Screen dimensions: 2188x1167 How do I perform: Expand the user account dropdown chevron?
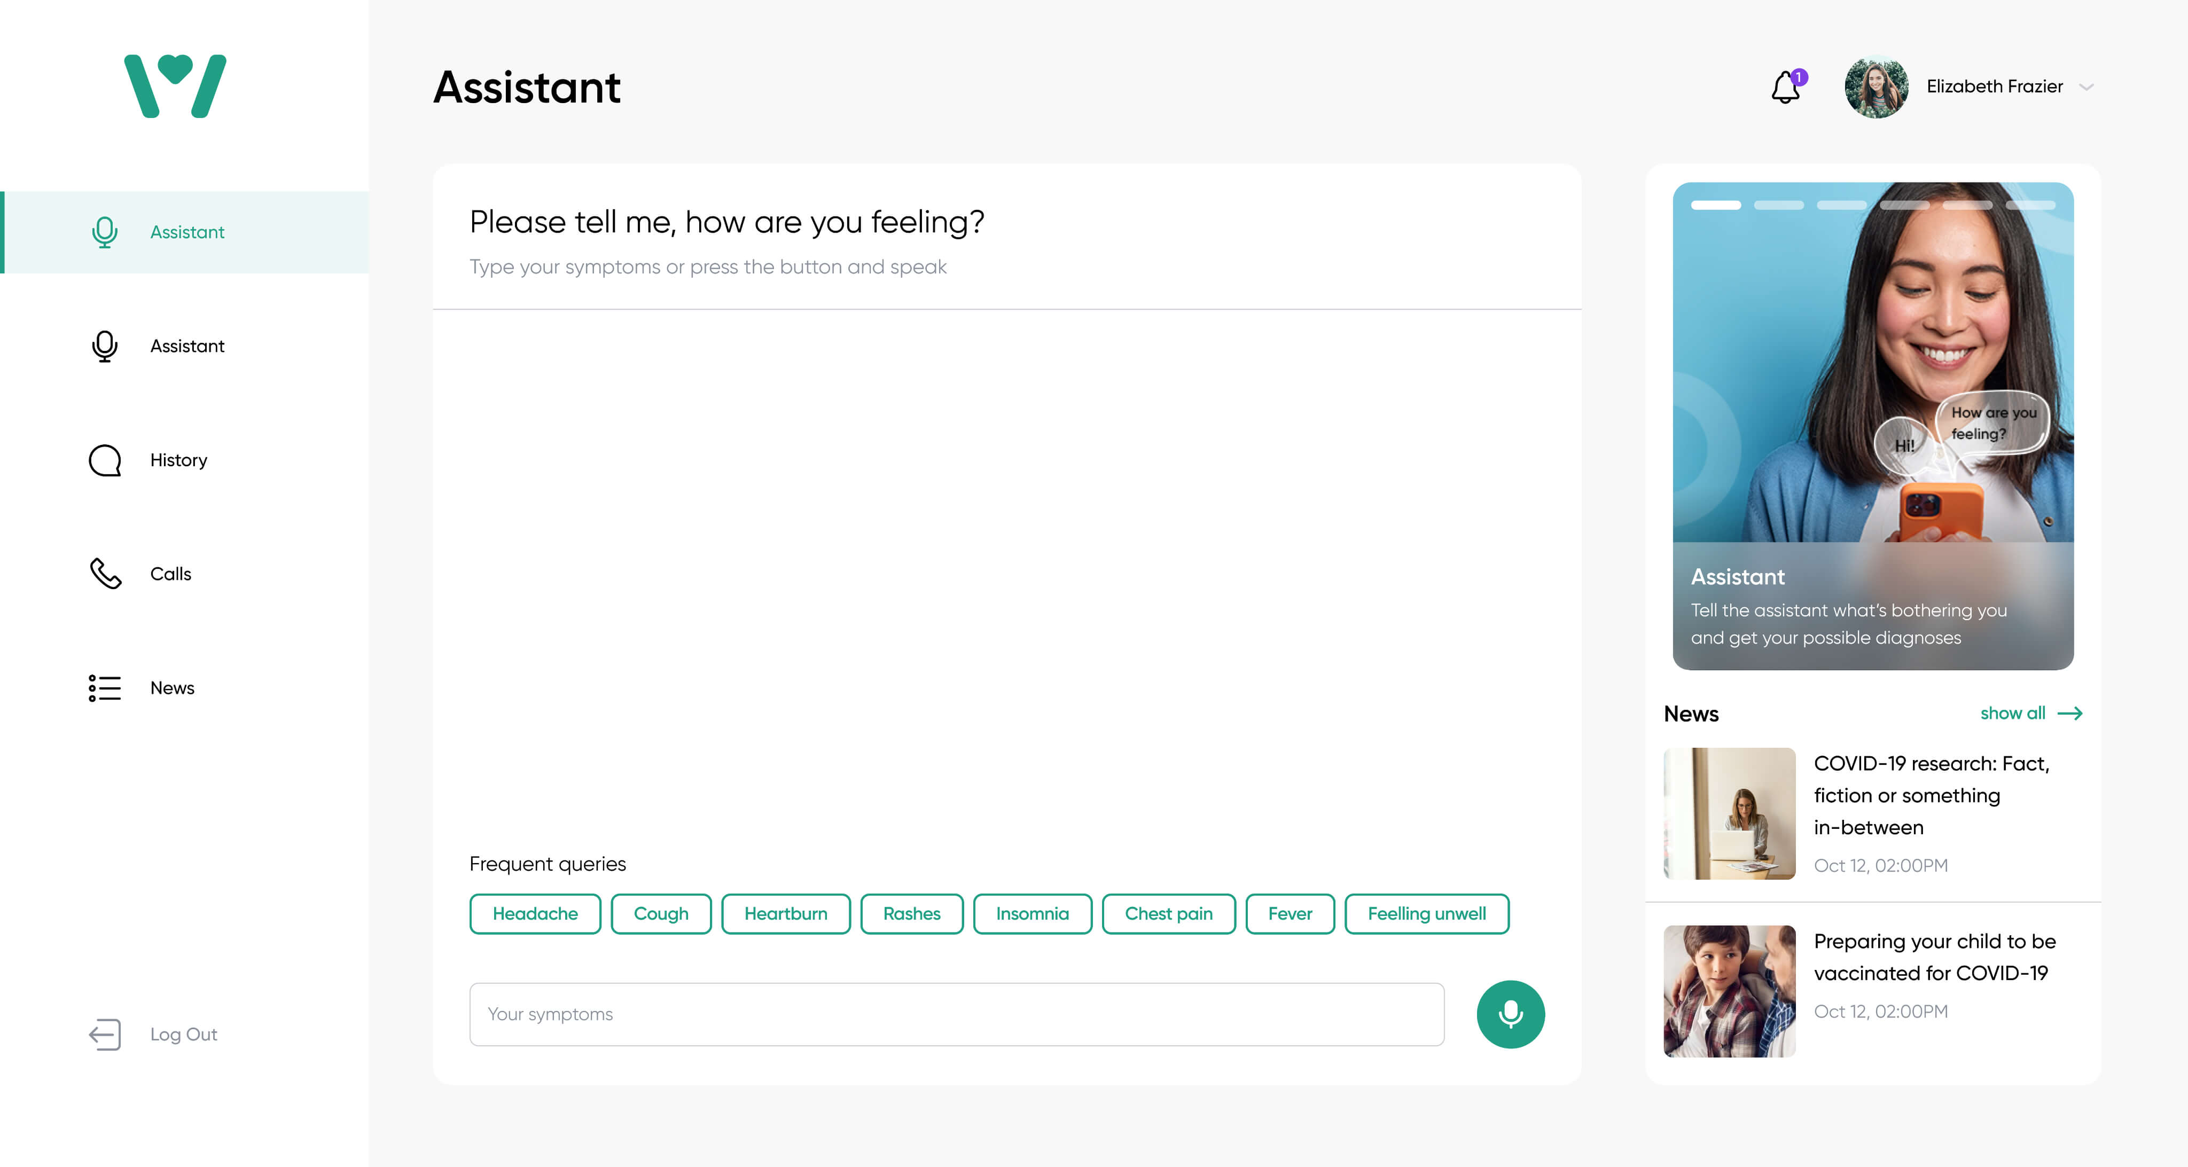coord(2086,87)
